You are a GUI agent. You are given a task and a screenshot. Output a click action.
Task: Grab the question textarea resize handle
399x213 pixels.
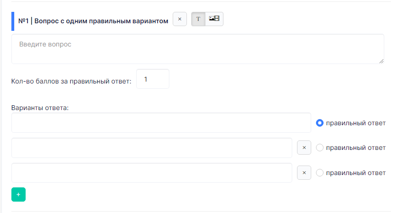(x=381, y=61)
